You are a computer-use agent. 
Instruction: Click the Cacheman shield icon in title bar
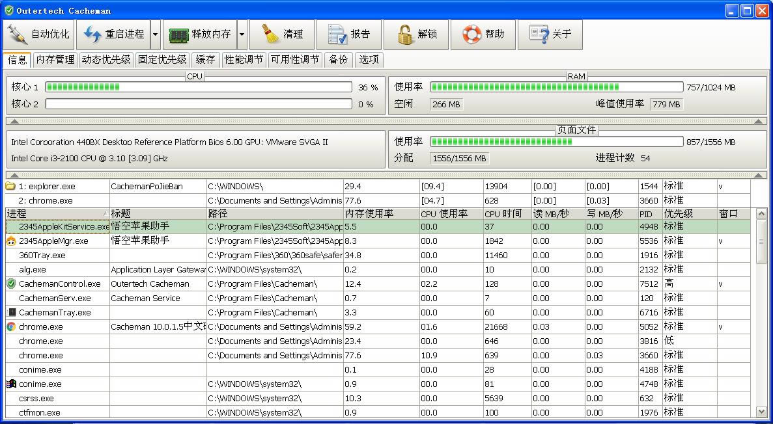point(9,10)
